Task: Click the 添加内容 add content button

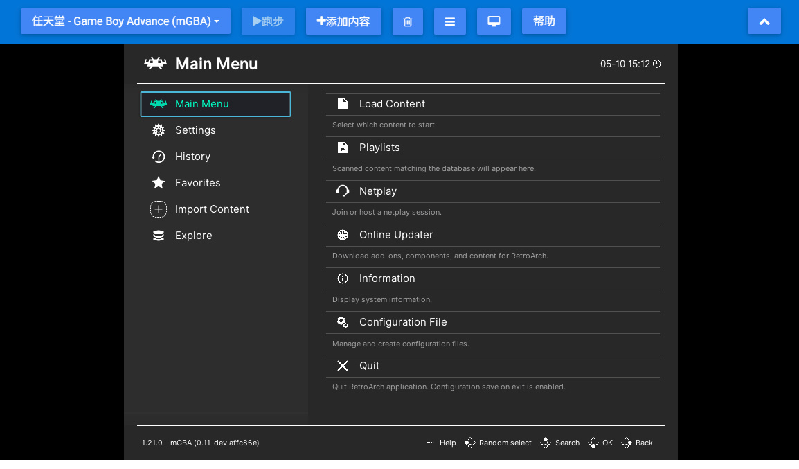Action: click(343, 21)
